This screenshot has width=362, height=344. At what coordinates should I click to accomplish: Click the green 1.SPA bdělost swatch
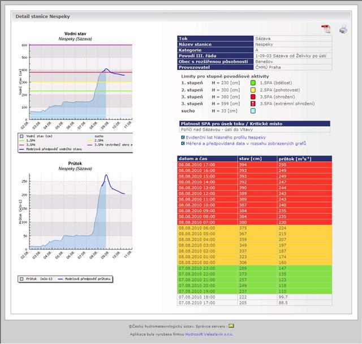pyautogui.click(x=253, y=83)
